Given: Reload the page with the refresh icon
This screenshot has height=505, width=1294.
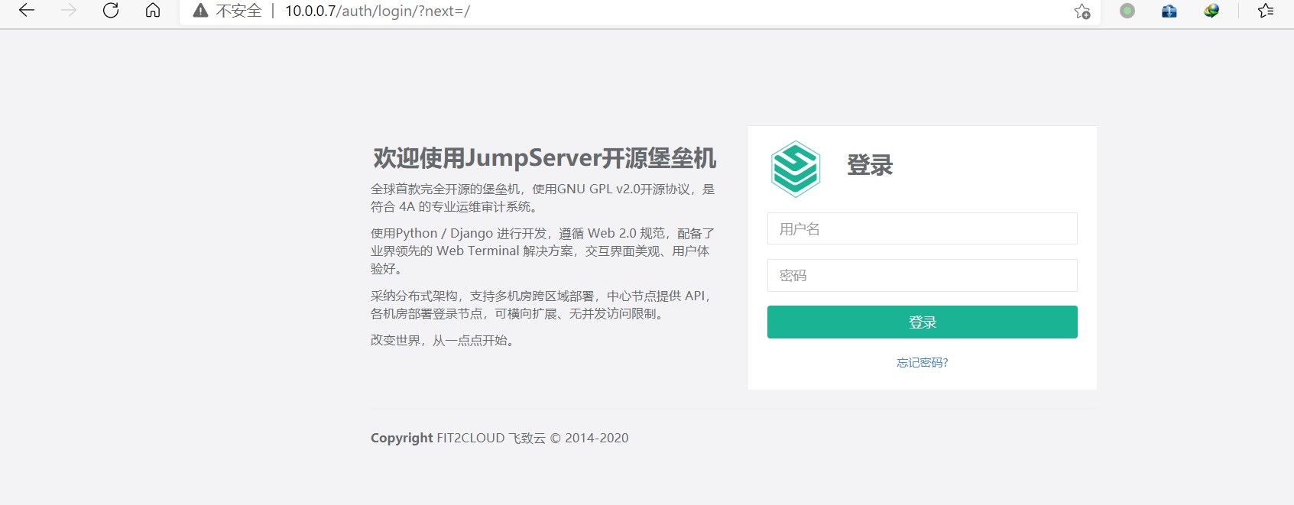Looking at the screenshot, I should pyautogui.click(x=111, y=11).
